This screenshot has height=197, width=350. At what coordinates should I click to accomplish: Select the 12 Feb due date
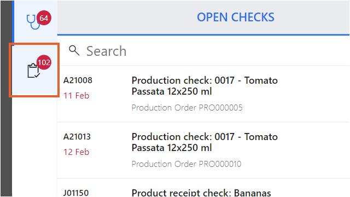click(77, 152)
